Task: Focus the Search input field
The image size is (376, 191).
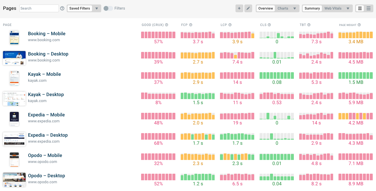Action: 39,8
